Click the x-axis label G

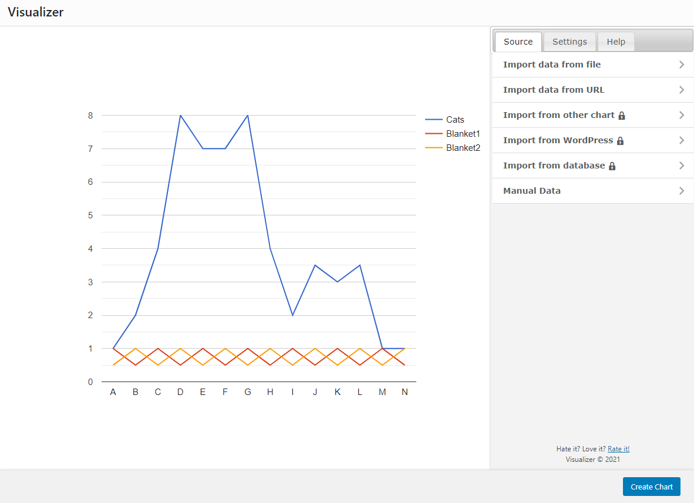pos(248,391)
